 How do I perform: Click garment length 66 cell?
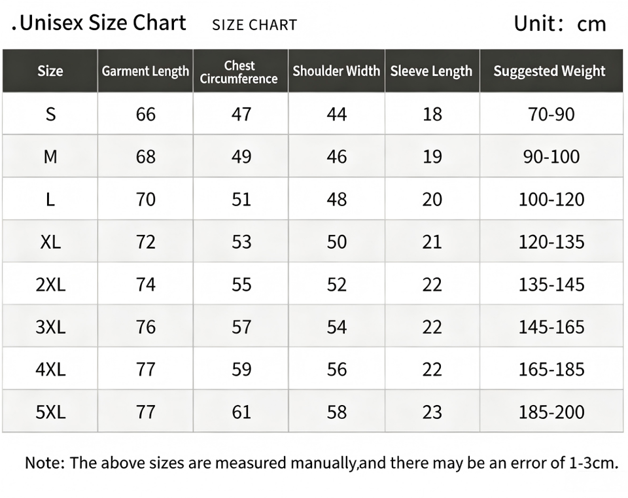point(145,114)
